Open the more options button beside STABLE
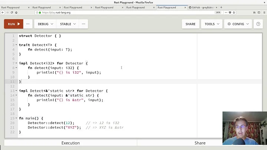 (x=83, y=24)
